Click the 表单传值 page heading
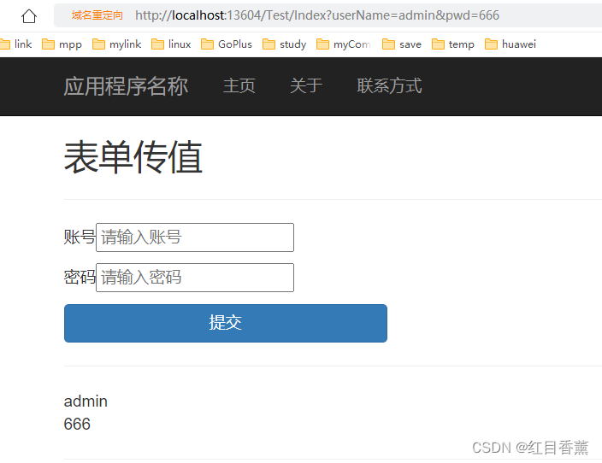This screenshot has height=463, width=602. pyautogui.click(x=133, y=157)
